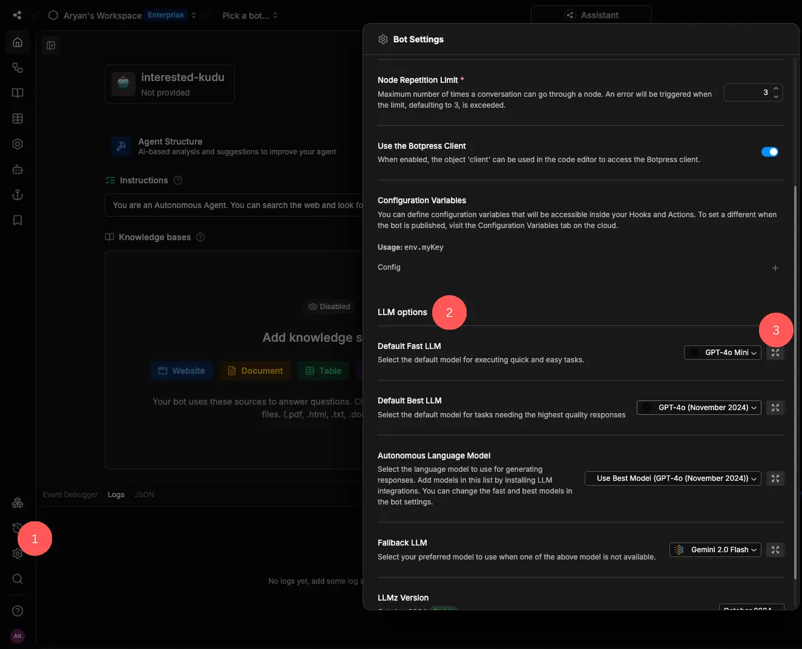Add a Table knowledge source

point(323,371)
